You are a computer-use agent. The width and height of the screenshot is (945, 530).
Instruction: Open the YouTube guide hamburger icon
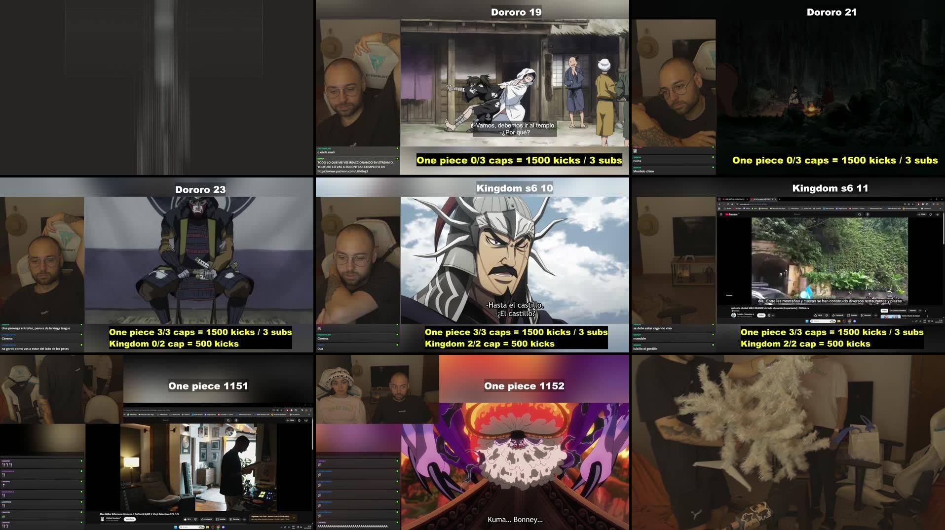[x=720, y=214]
